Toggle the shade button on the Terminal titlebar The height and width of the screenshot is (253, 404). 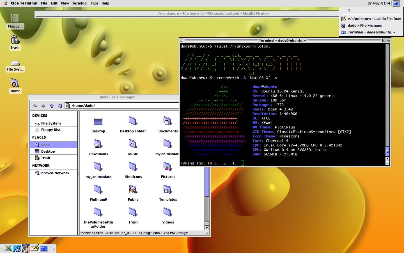[x=388, y=40]
